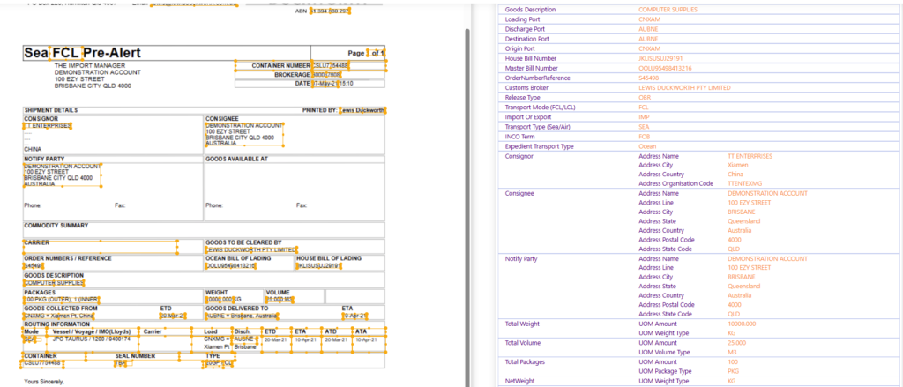Select Notify Party Address Name DEMONSTRATION ACCOUNT
The image size is (903, 387).
point(767,258)
